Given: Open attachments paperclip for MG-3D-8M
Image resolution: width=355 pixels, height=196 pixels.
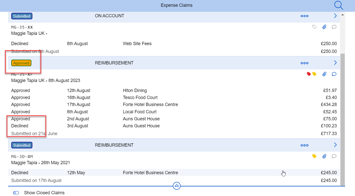Looking at the screenshot, I should click(324, 156).
